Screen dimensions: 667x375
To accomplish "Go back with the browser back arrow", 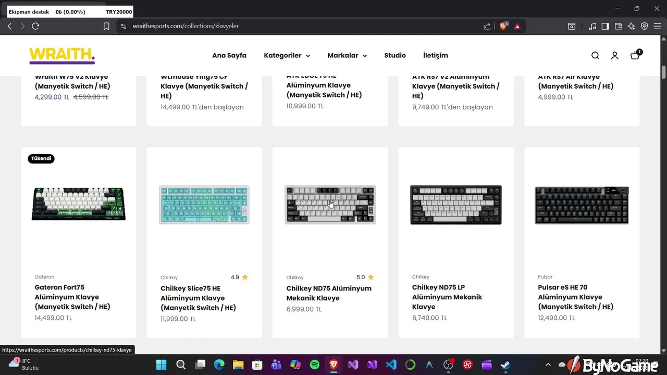I will [x=9, y=26].
